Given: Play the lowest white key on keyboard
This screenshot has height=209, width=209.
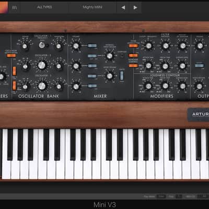Looking at the screenshot, I should [6, 169].
